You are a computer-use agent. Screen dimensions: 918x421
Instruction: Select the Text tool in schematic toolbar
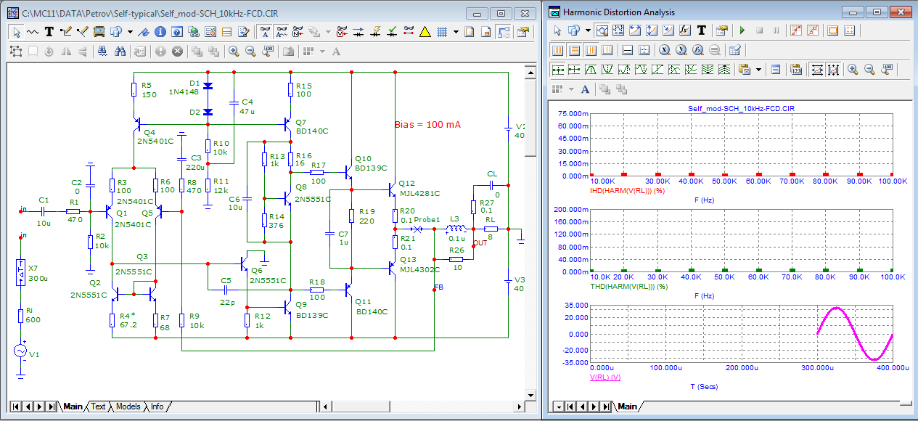(x=49, y=32)
